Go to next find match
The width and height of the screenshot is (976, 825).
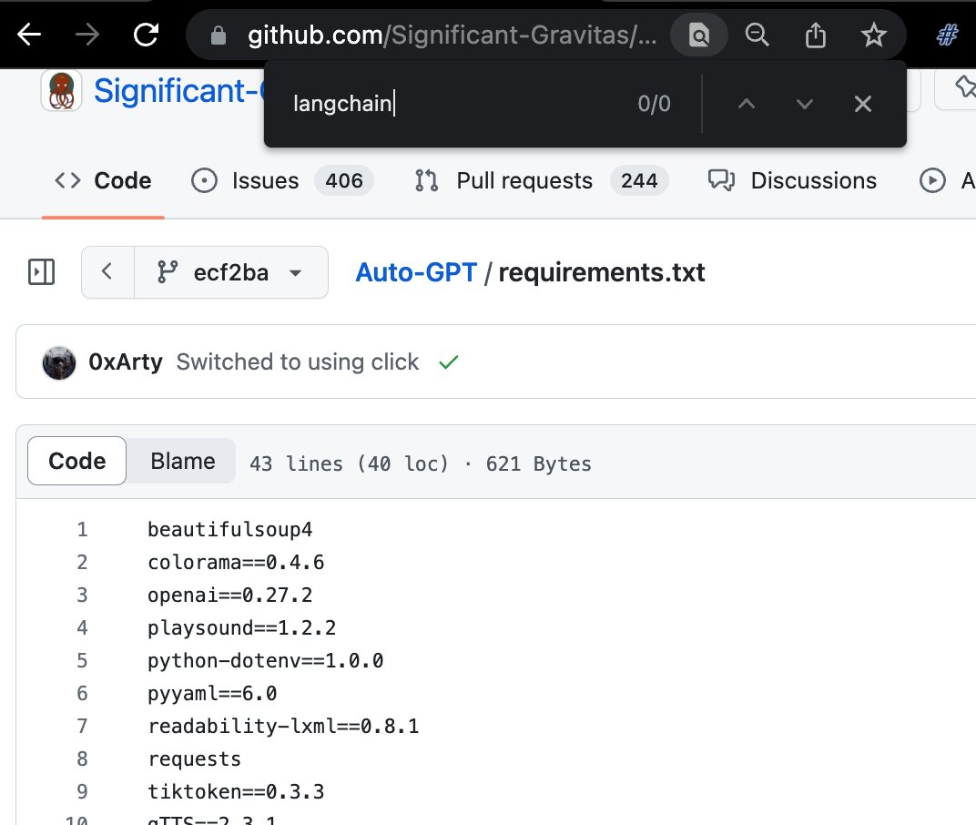804,104
